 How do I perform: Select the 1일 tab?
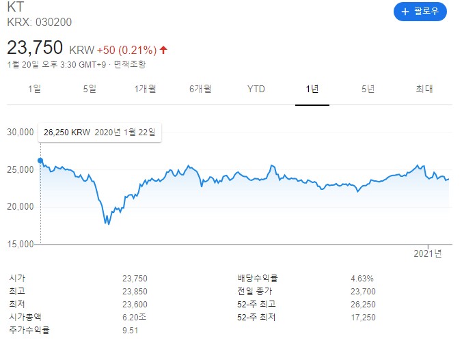pyautogui.click(x=34, y=89)
